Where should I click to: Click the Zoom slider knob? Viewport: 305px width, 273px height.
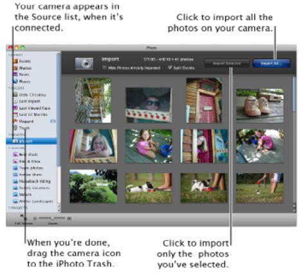(52, 218)
